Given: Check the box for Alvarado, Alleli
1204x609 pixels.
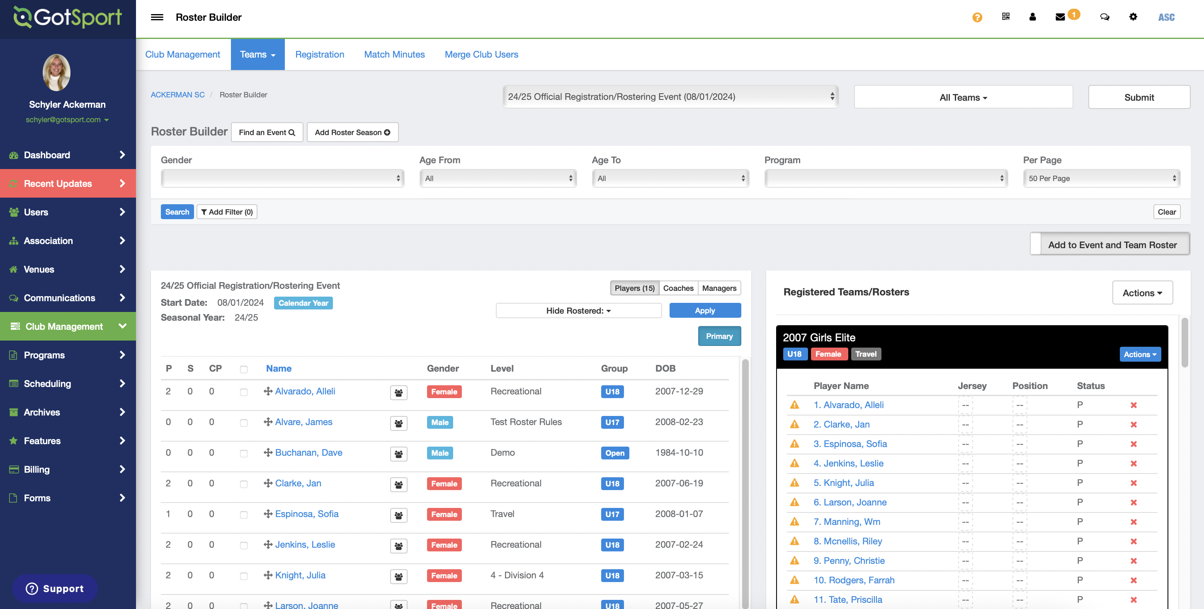Looking at the screenshot, I should tap(243, 392).
